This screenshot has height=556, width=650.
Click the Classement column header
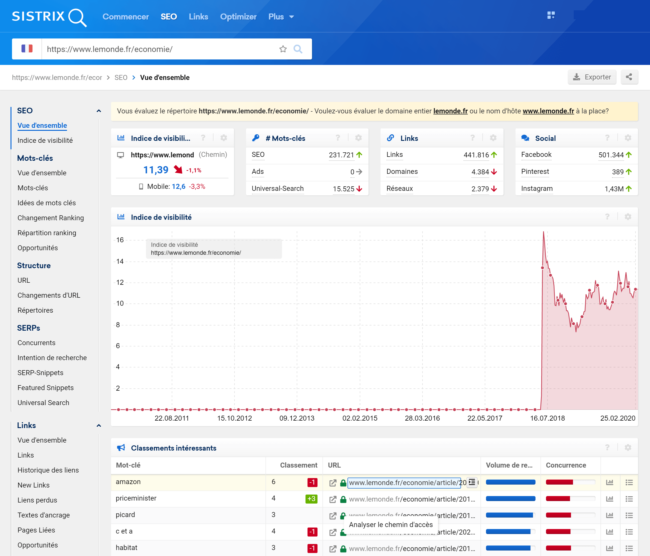pyautogui.click(x=299, y=465)
